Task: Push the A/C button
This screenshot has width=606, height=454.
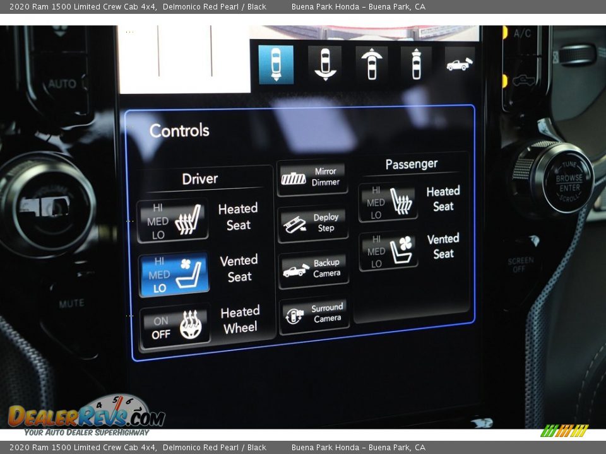Action: tap(522, 33)
